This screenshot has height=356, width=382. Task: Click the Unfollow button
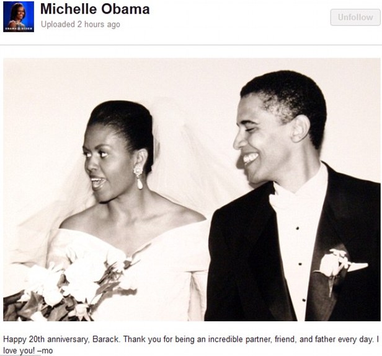355,17
